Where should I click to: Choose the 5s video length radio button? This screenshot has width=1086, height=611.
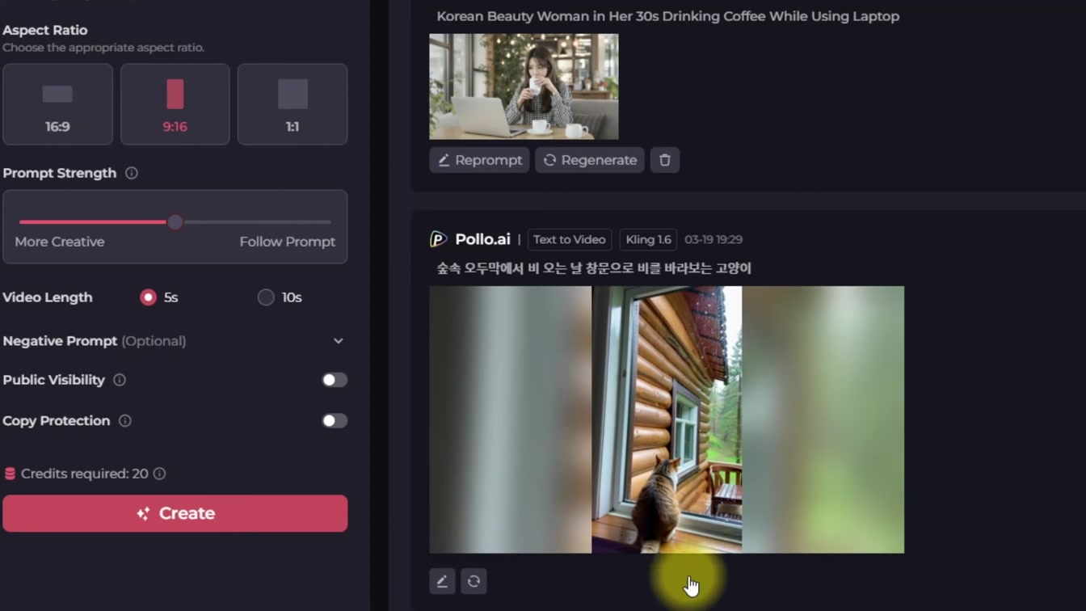coord(148,297)
